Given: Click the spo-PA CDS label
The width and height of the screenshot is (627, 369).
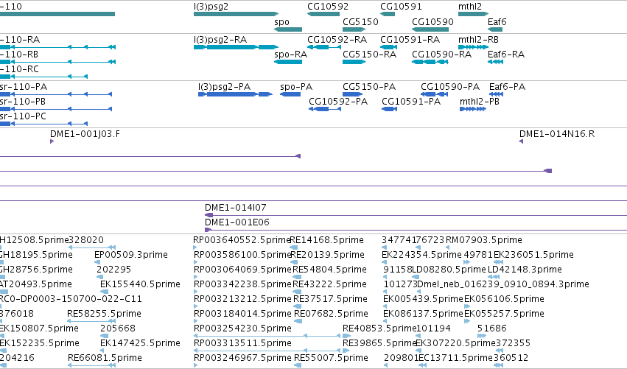Looking at the screenshot, I should tap(296, 87).
